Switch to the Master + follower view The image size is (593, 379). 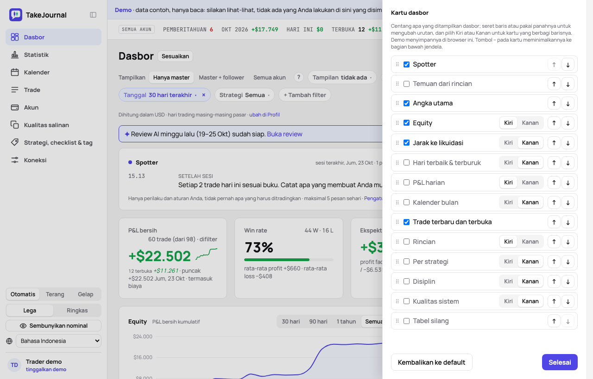221,78
